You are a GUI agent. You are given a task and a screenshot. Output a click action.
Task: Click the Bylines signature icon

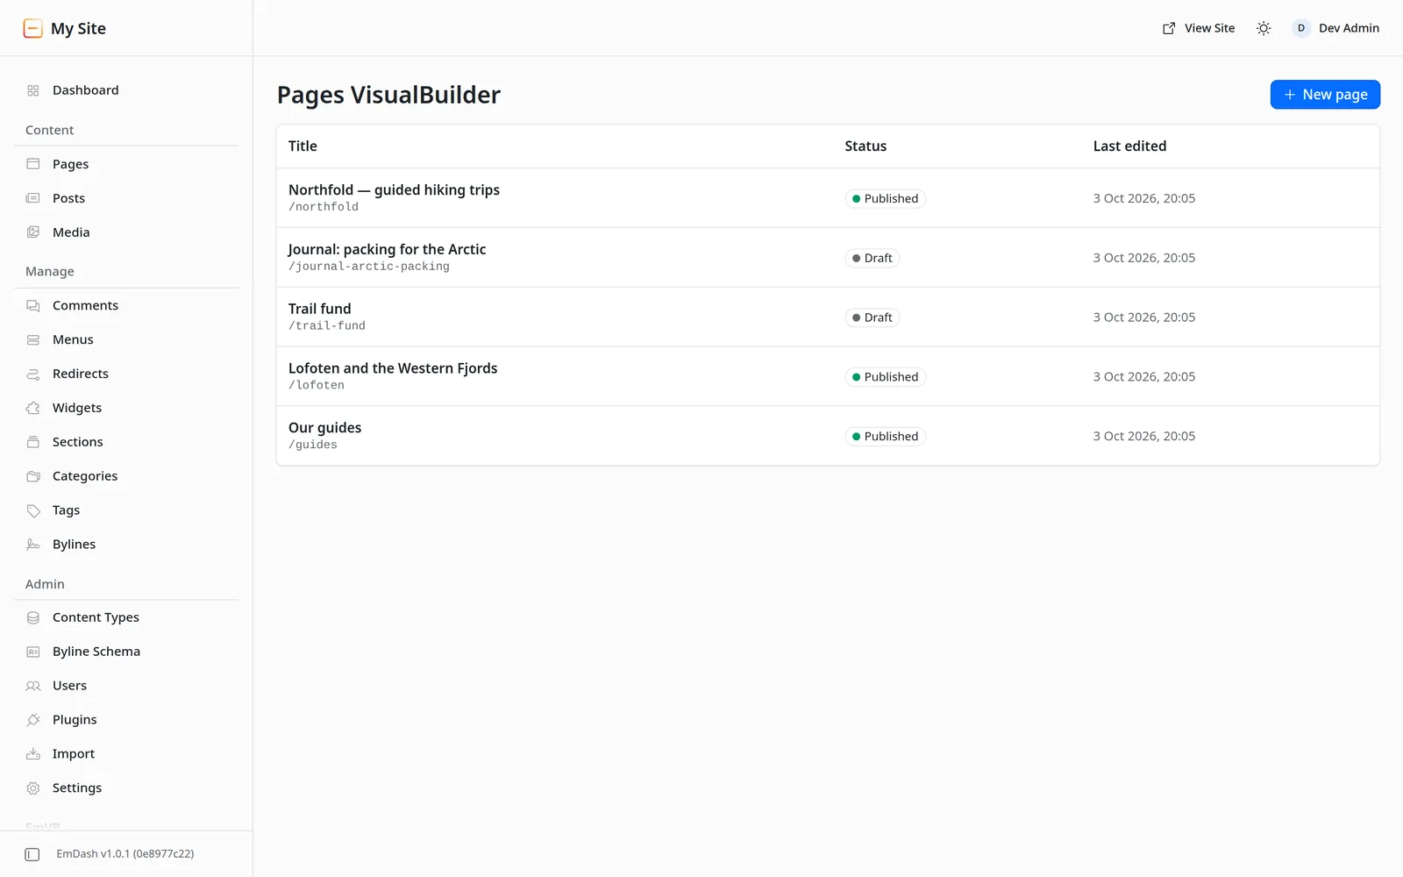click(33, 545)
